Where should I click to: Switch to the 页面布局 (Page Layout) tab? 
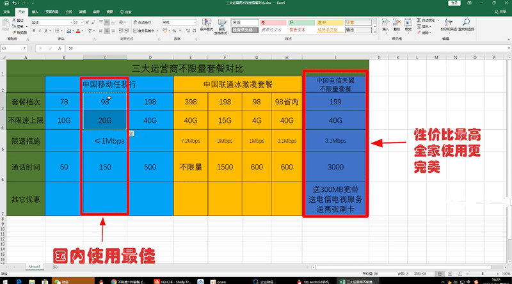point(52,12)
